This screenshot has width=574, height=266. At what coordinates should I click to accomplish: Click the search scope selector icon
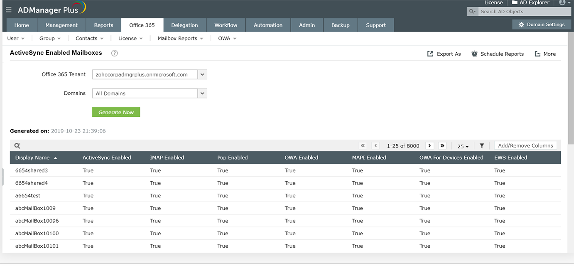472,11
